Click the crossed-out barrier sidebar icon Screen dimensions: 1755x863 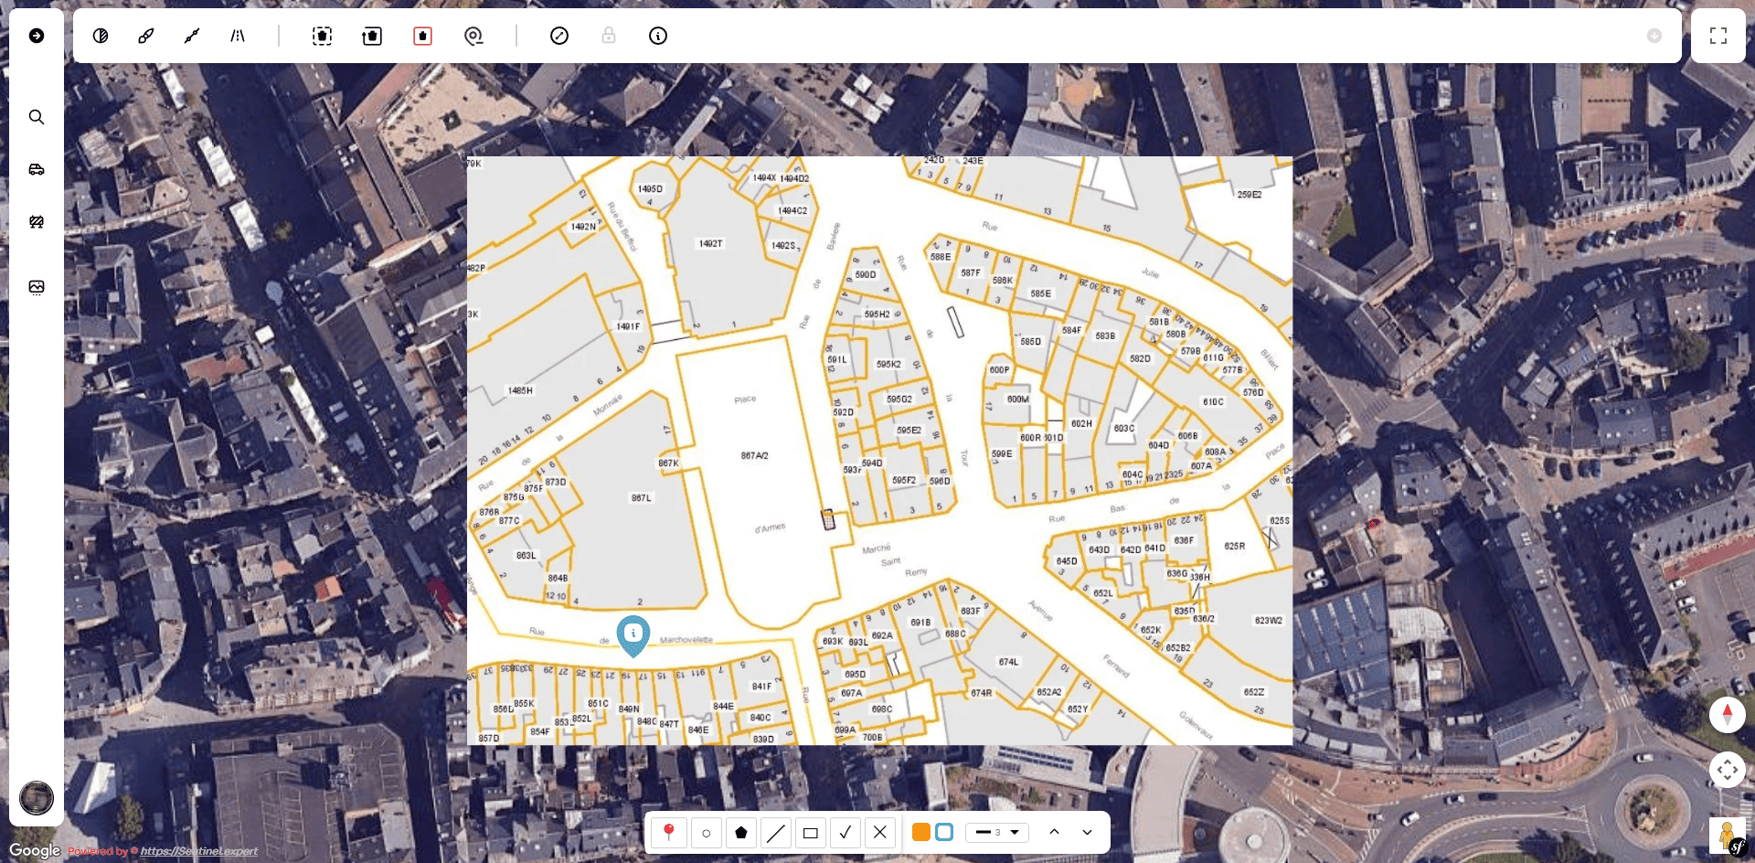coord(37,222)
